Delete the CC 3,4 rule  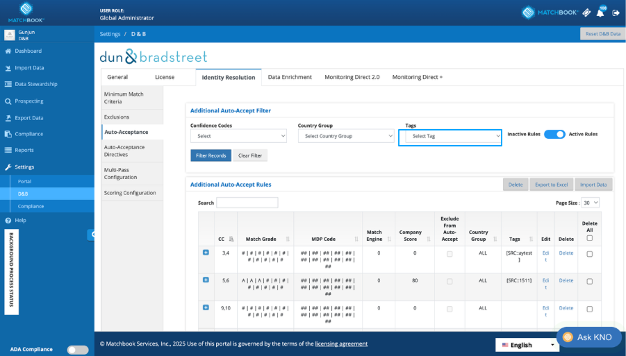(566, 253)
